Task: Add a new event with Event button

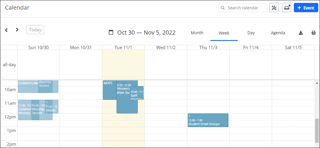Action: point(306,8)
